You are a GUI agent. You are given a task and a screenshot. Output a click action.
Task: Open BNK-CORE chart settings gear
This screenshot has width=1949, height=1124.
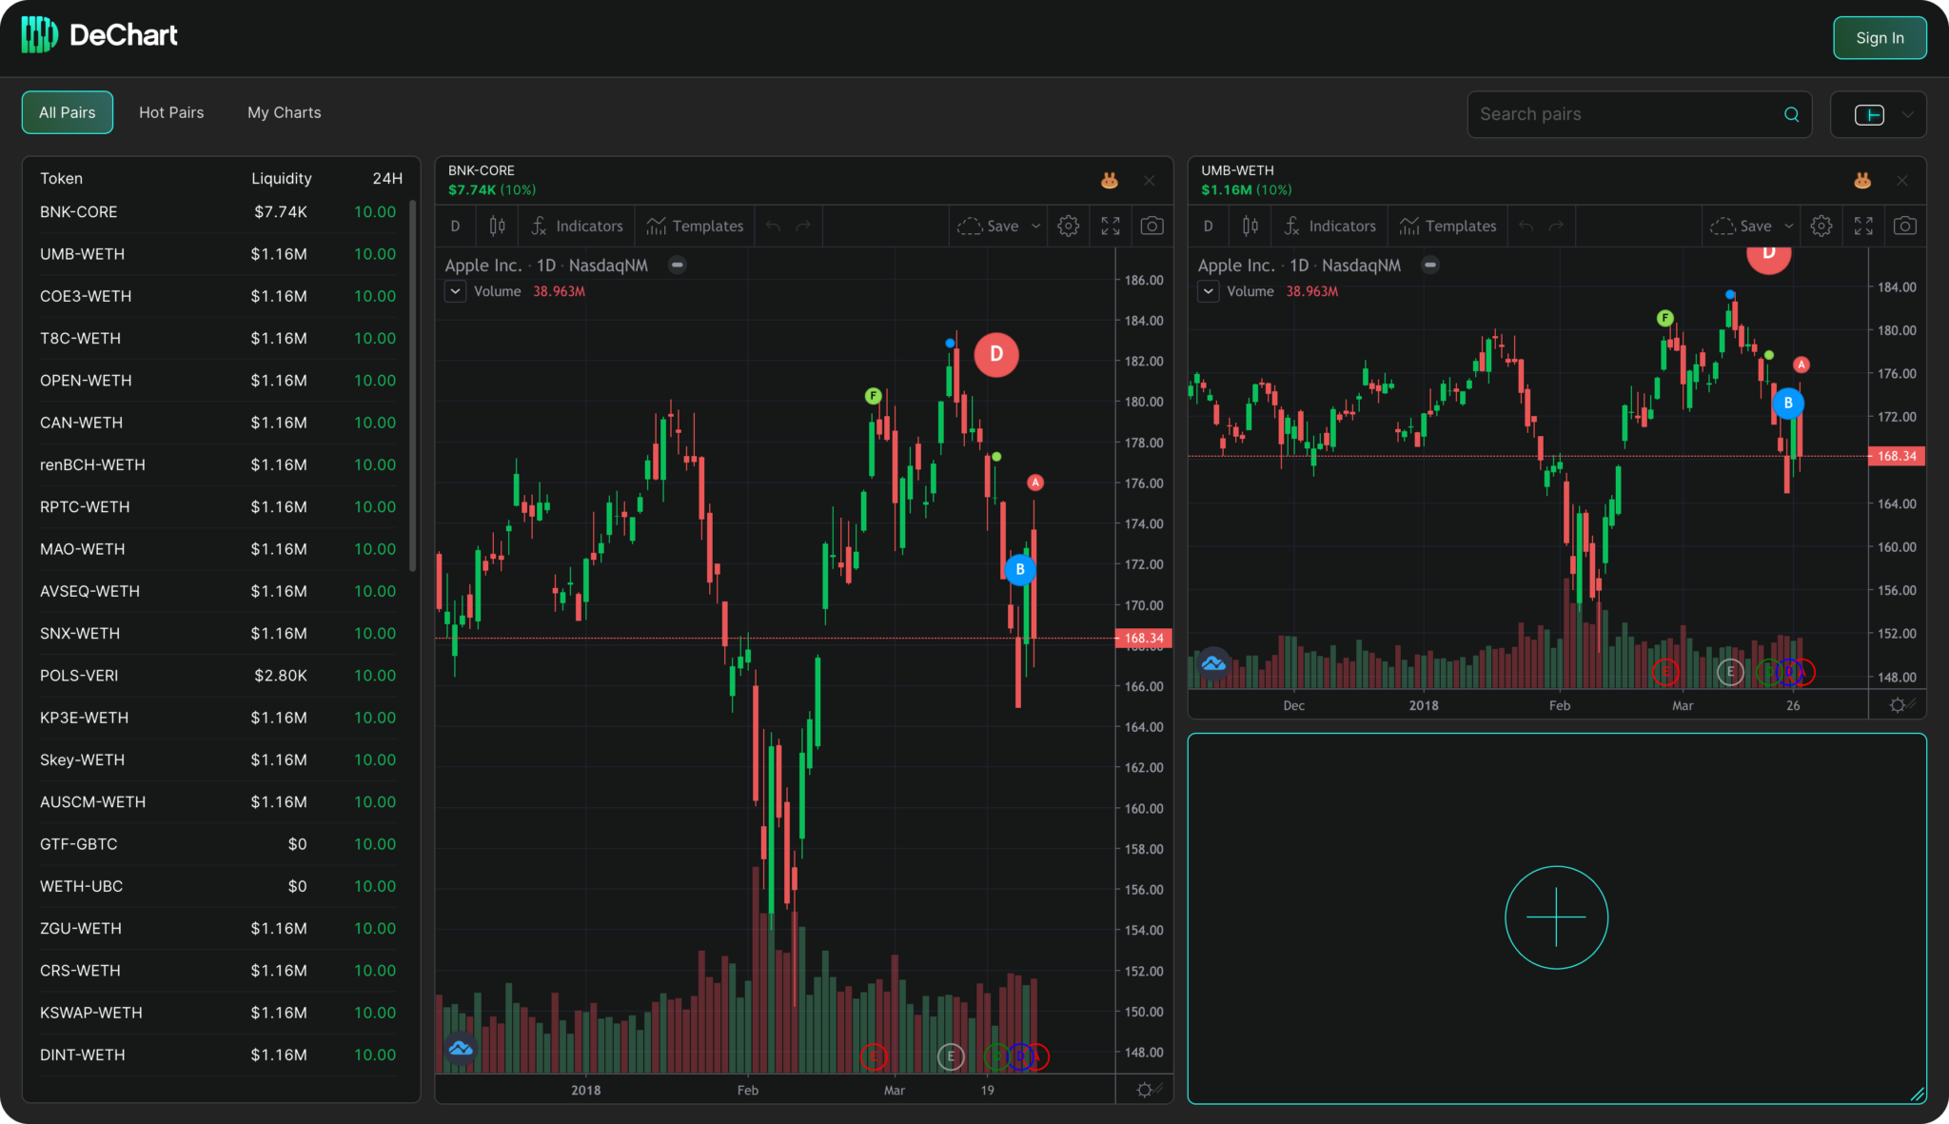point(1069,227)
